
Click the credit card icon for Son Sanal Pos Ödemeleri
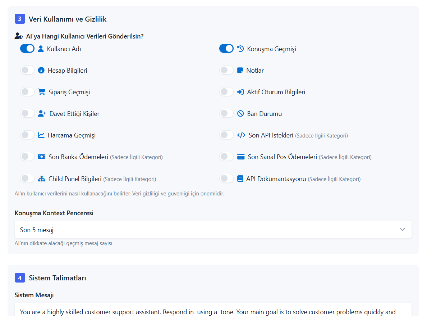tap(241, 157)
